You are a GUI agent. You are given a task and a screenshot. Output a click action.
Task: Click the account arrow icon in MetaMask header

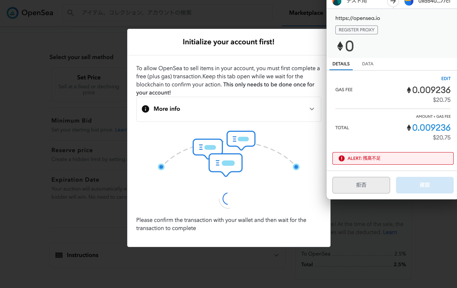(x=393, y=2)
